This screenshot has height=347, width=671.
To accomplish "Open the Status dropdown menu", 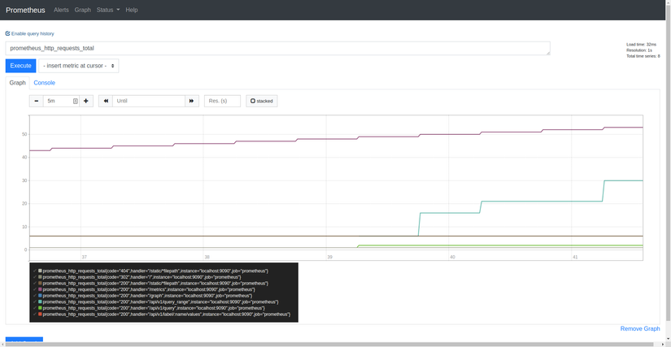I will [108, 10].
